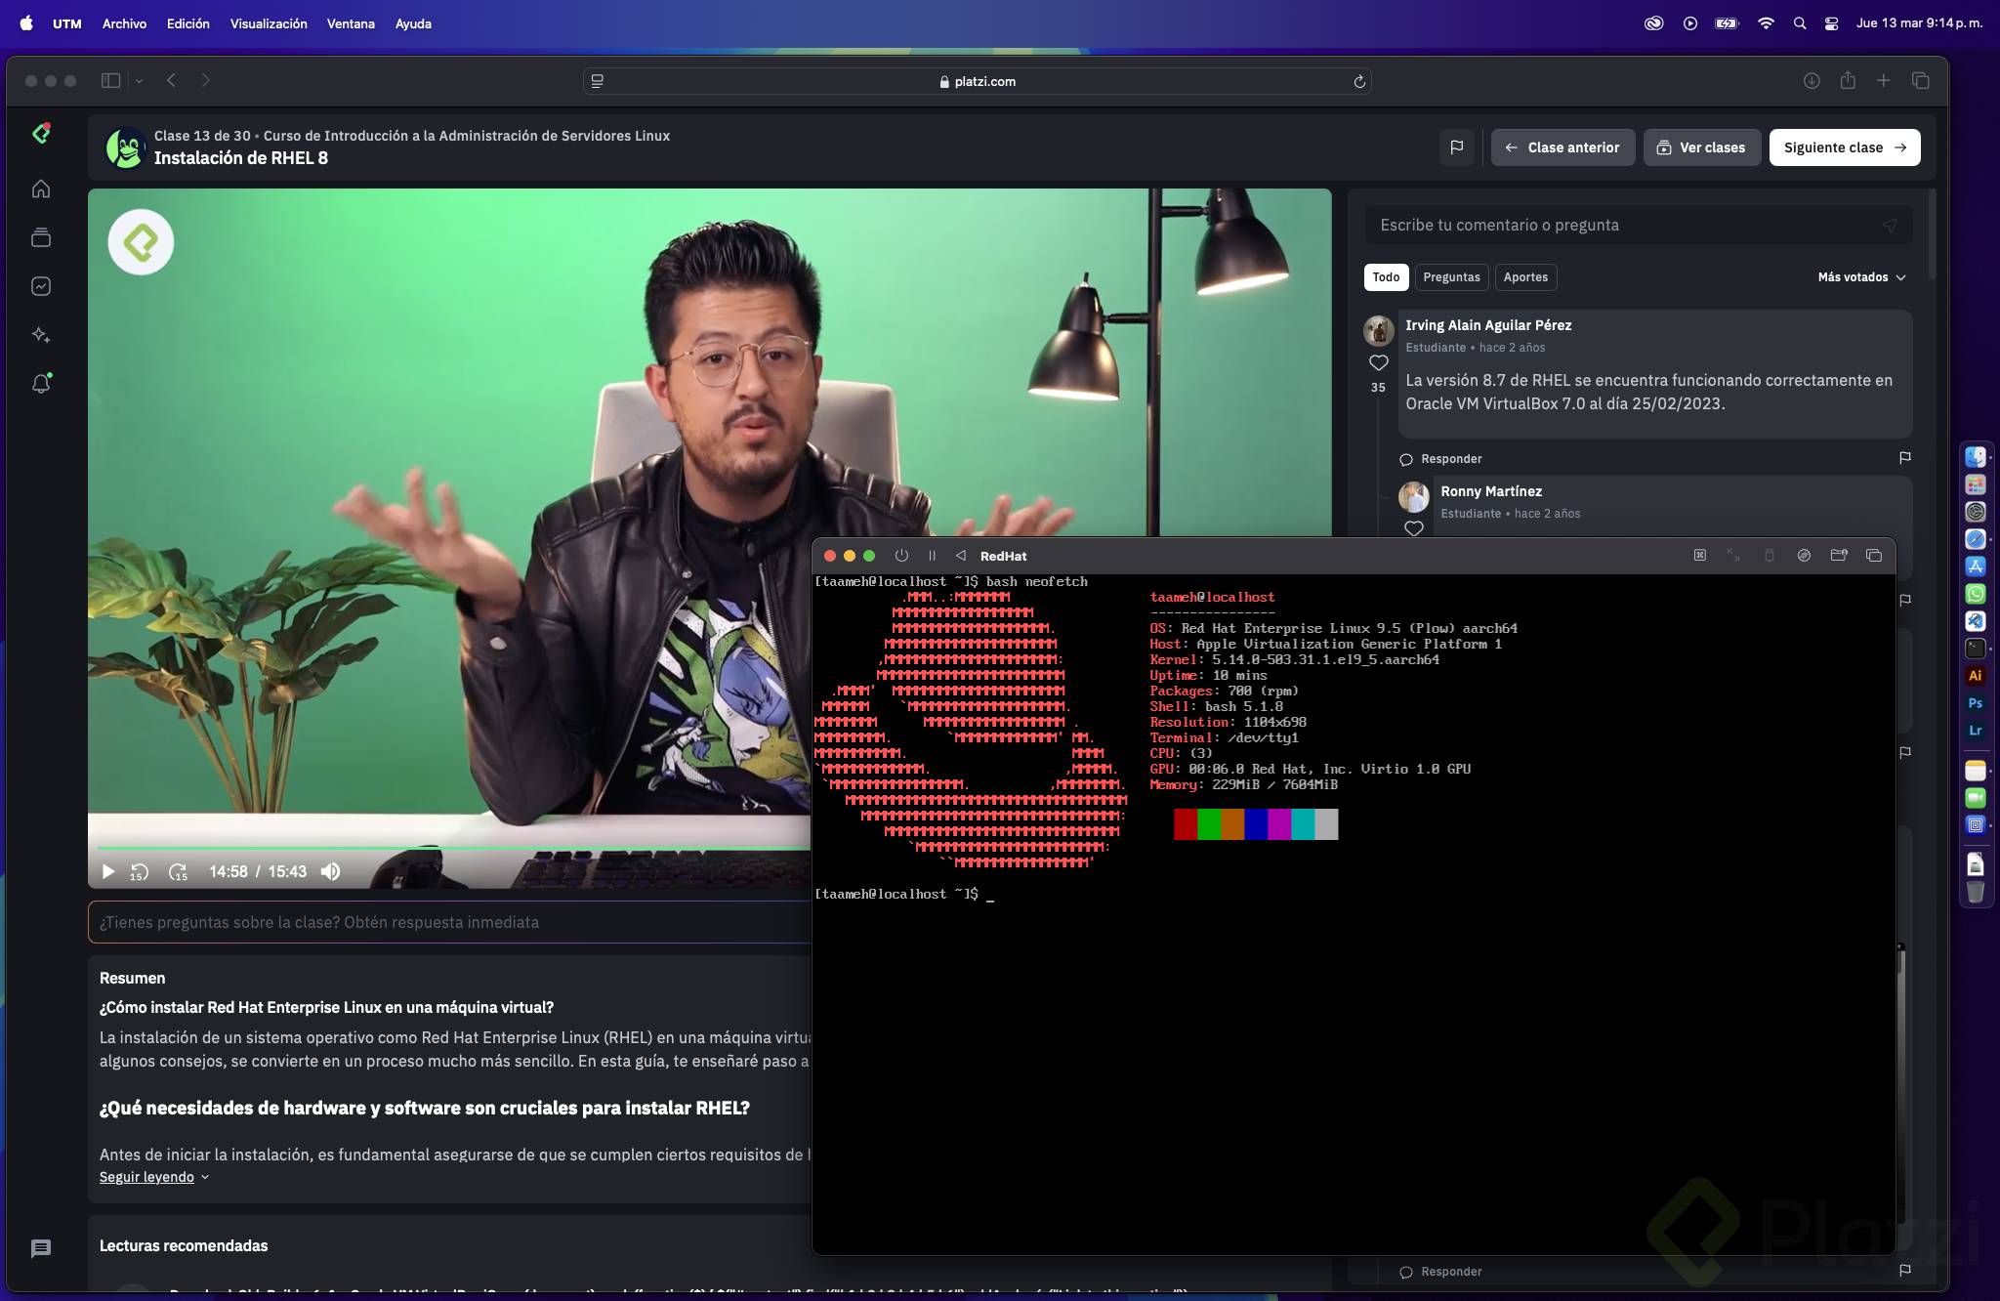This screenshot has width=2000, height=1301.
Task: Open shared folder icon in VM toolbar
Action: [x=1839, y=556]
